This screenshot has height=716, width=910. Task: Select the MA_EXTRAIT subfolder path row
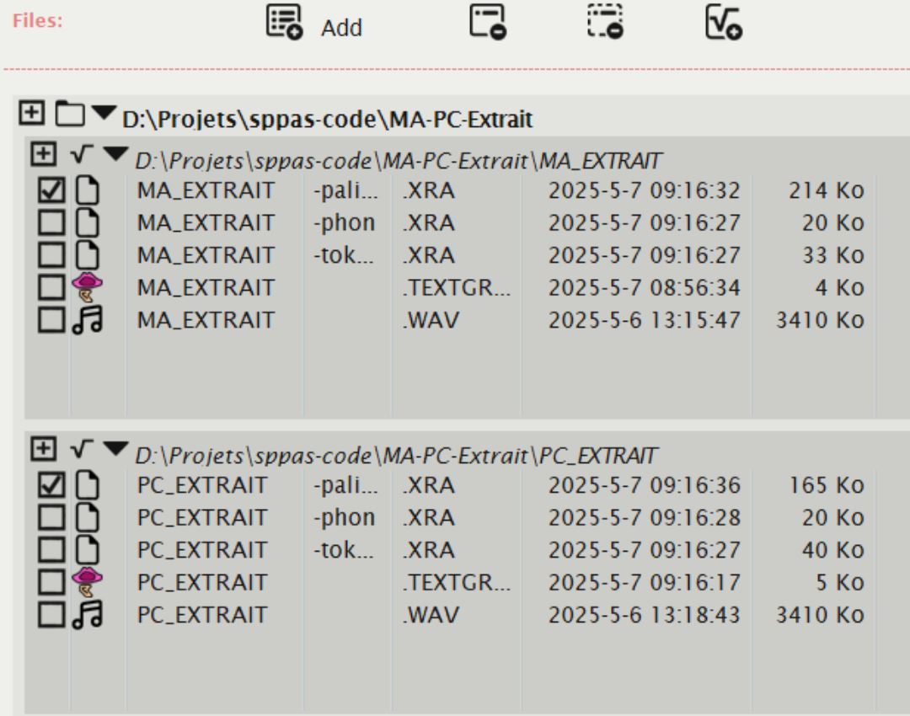click(x=398, y=161)
